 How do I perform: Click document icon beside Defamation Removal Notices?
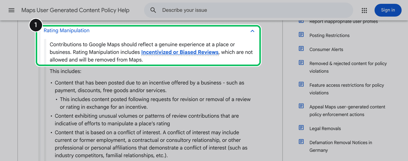[301, 142]
